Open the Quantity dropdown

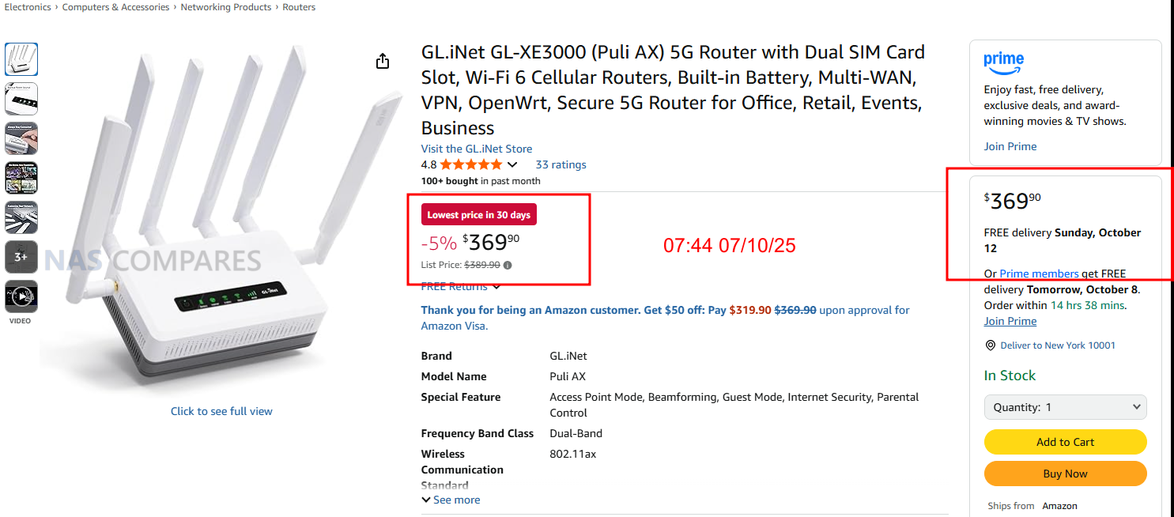click(x=1065, y=407)
